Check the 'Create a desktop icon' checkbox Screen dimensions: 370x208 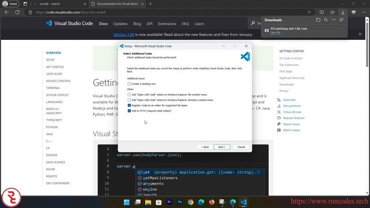click(129, 84)
